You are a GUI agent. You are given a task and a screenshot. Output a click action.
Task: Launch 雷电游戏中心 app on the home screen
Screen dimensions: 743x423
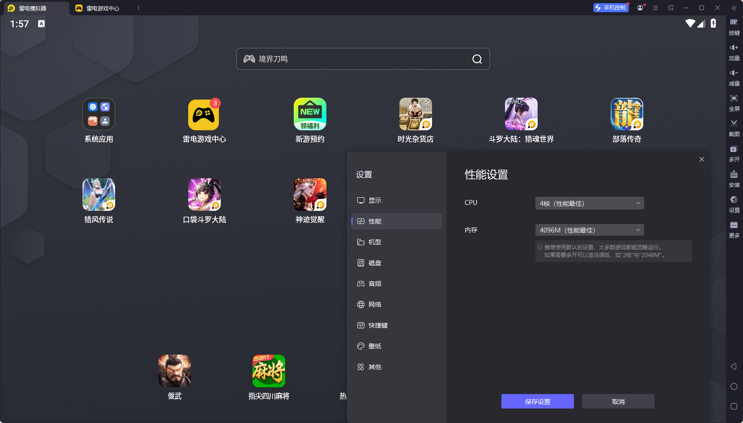pos(204,114)
